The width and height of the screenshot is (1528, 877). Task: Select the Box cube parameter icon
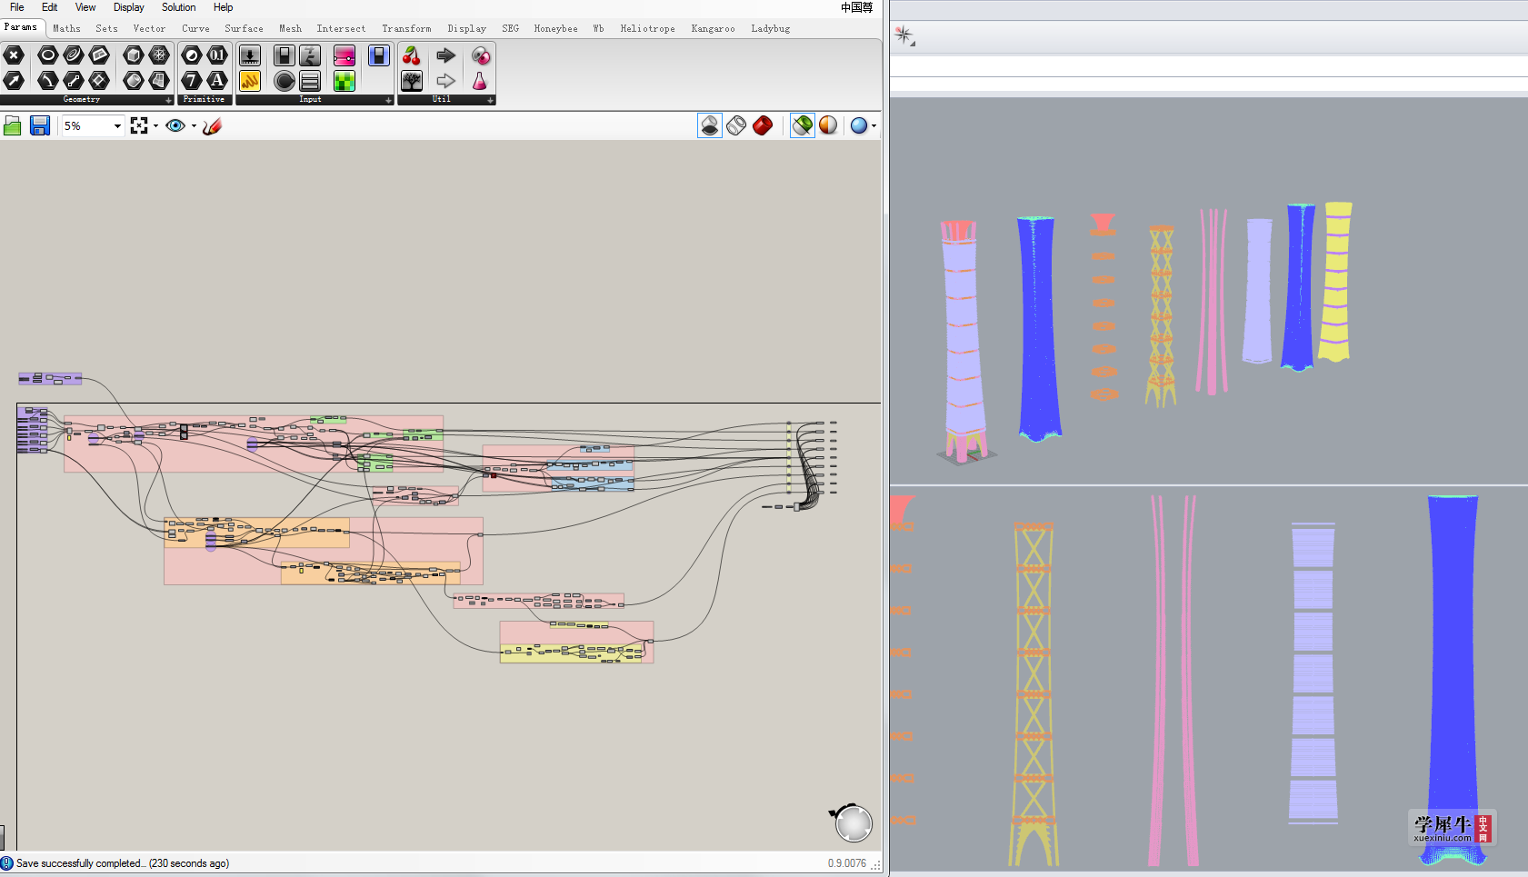pos(133,55)
